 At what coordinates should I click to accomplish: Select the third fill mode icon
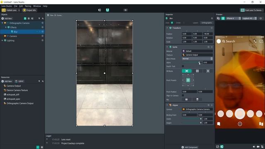click(208, 71)
